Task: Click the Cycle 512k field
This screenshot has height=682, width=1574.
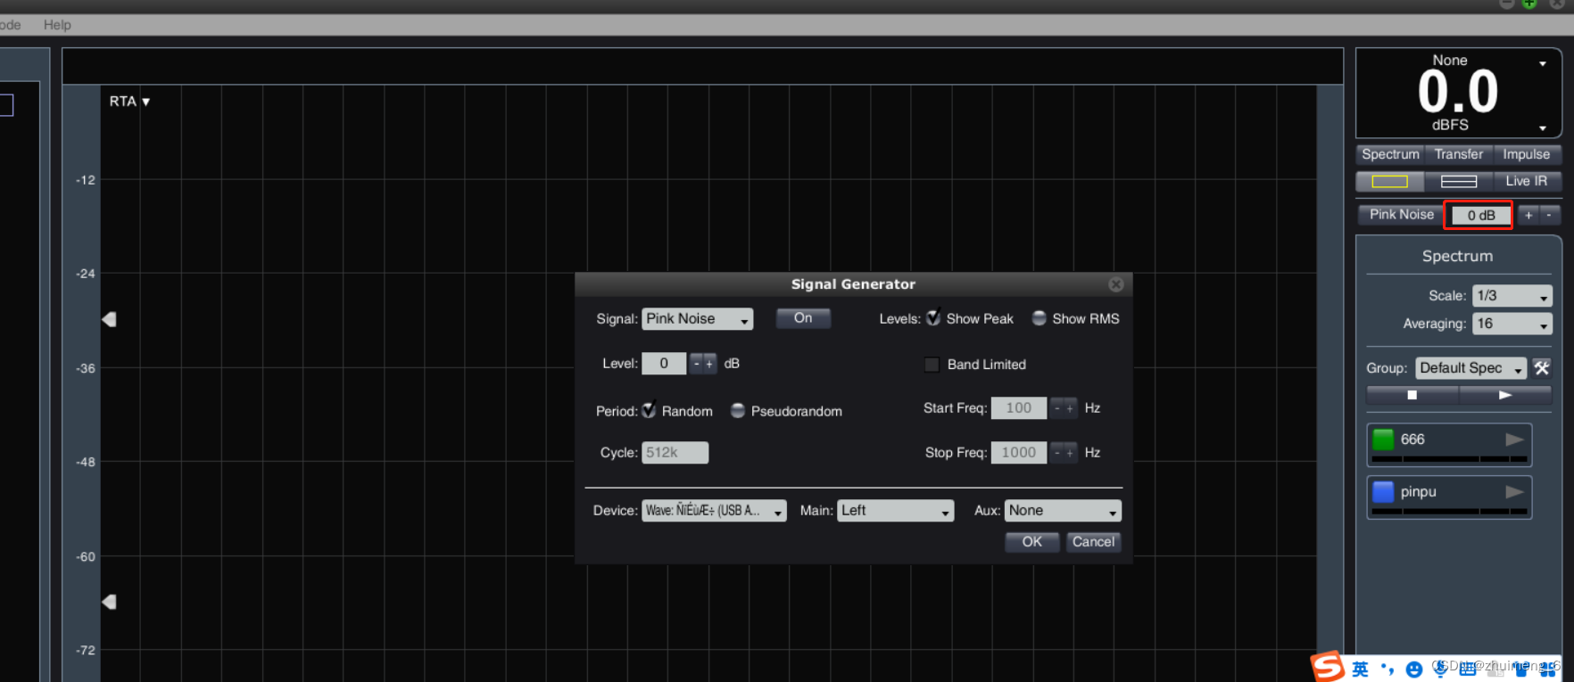Action: (x=675, y=453)
